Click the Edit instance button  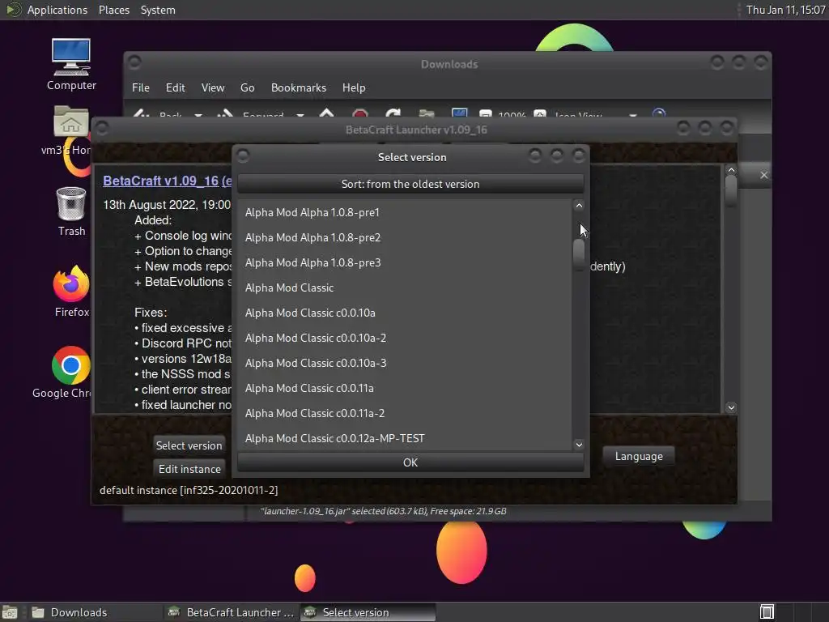click(x=189, y=469)
